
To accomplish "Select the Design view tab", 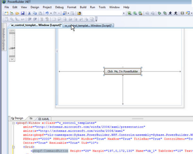I will (17, 118).
